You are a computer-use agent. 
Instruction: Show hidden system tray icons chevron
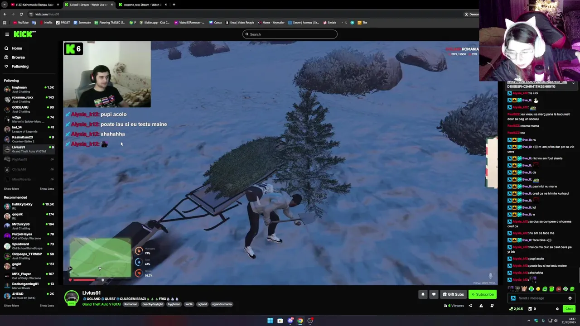pos(528,321)
